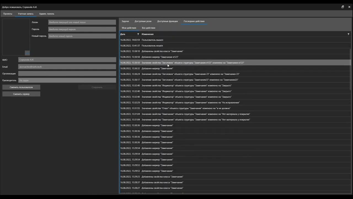
Task: Select the Учетная запись tab
Action: [26, 14]
